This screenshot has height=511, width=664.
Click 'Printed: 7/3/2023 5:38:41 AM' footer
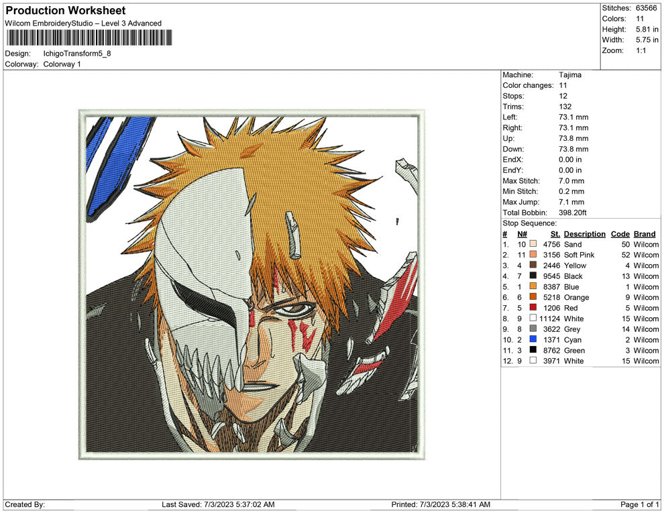click(441, 504)
